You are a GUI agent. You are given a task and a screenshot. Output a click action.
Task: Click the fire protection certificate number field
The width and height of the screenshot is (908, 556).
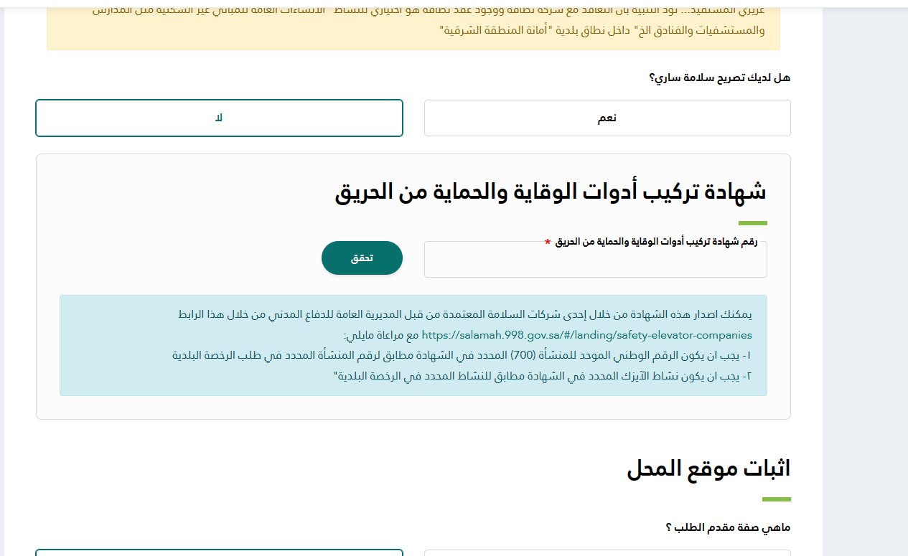[x=595, y=260]
